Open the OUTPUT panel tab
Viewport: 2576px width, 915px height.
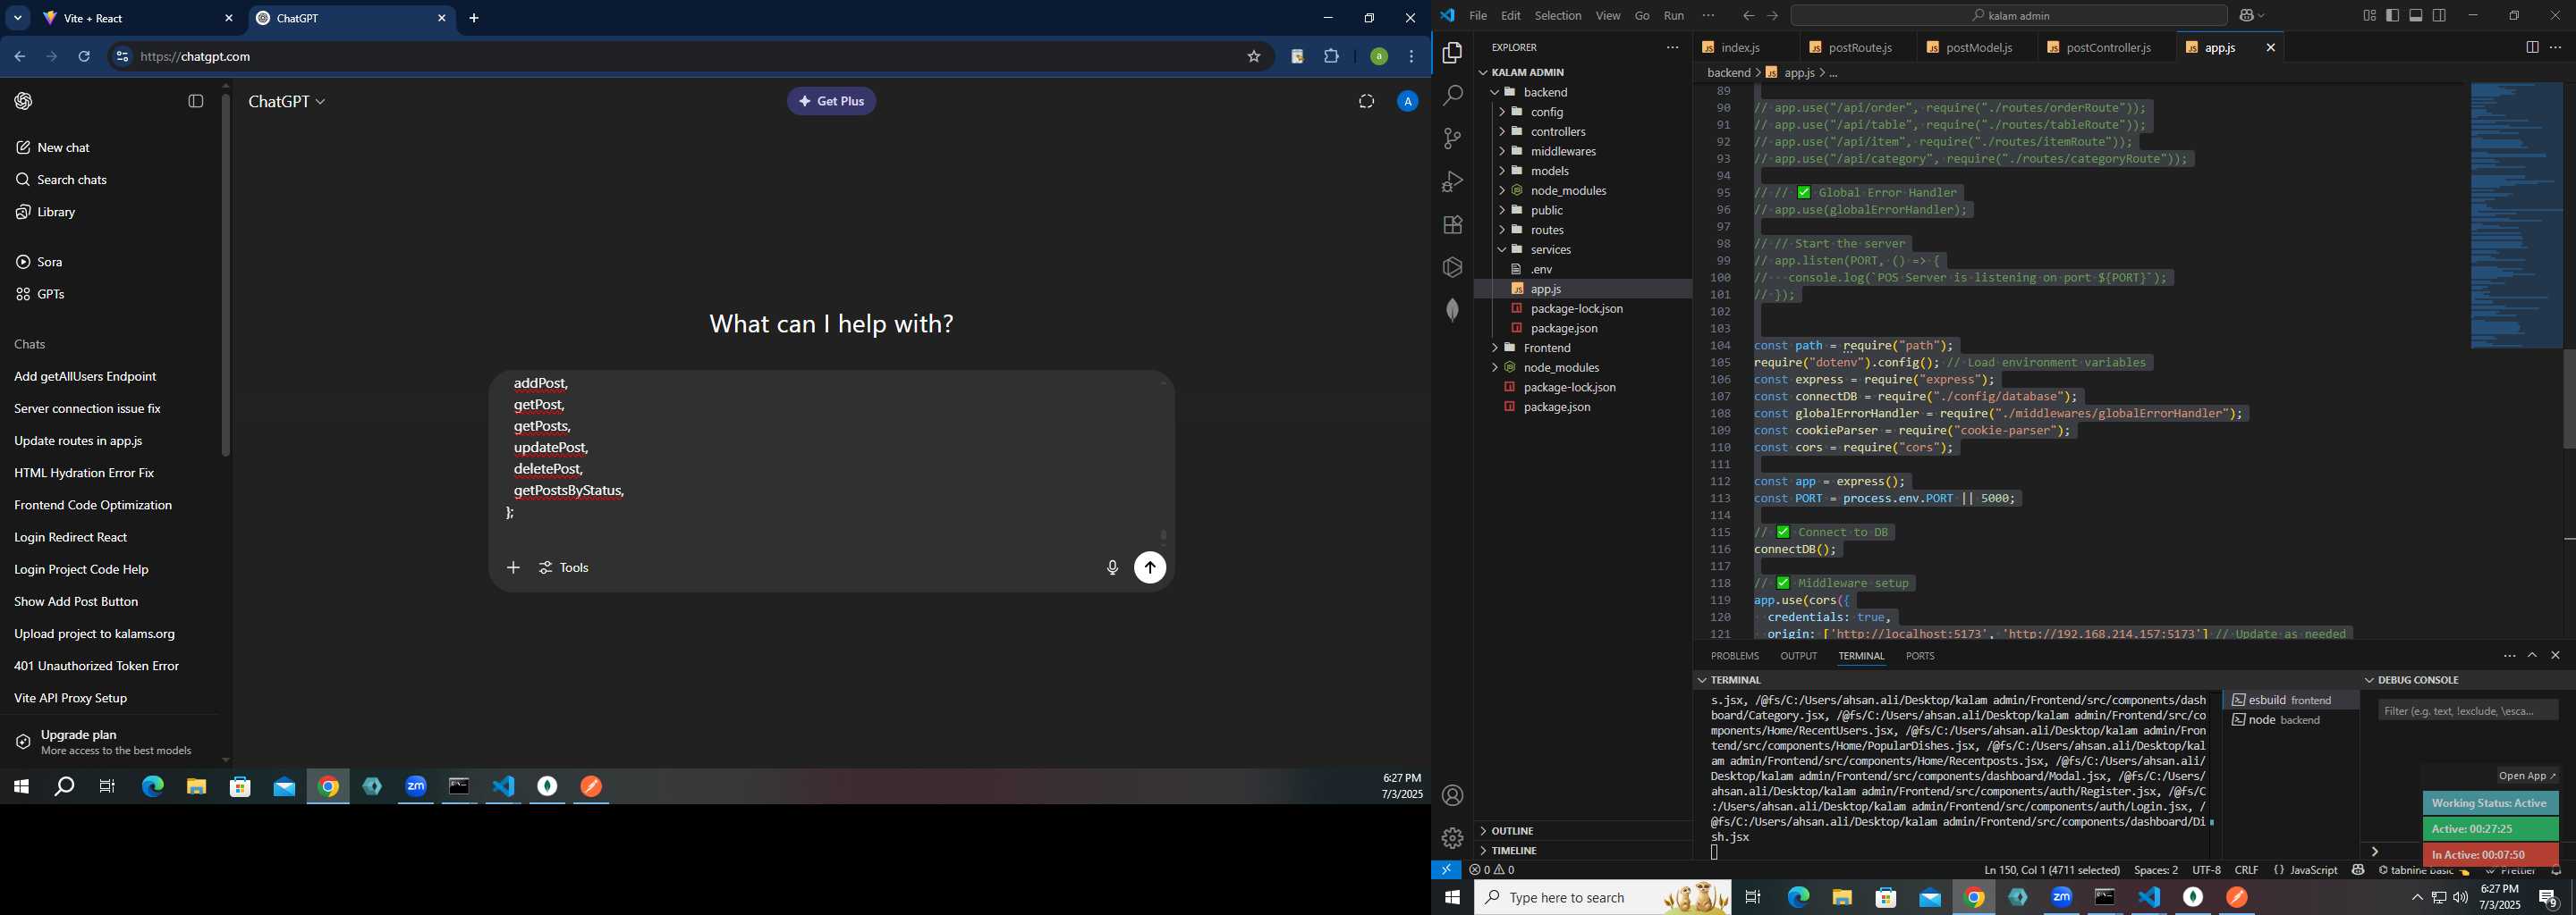pyautogui.click(x=1798, y=656)
